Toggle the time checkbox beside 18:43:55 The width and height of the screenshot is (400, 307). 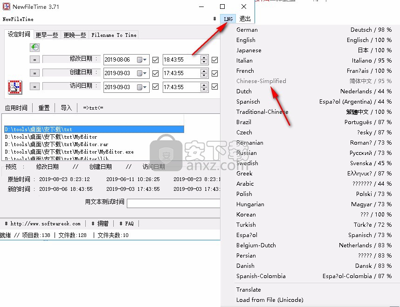215,60
